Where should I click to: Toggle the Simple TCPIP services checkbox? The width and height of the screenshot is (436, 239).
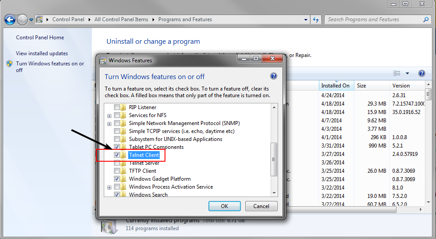117,131
